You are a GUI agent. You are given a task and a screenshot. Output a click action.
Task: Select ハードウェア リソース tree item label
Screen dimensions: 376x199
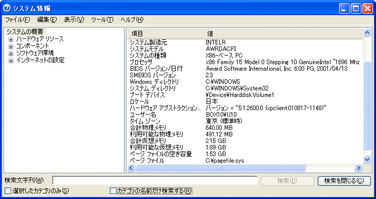[40, 39]
